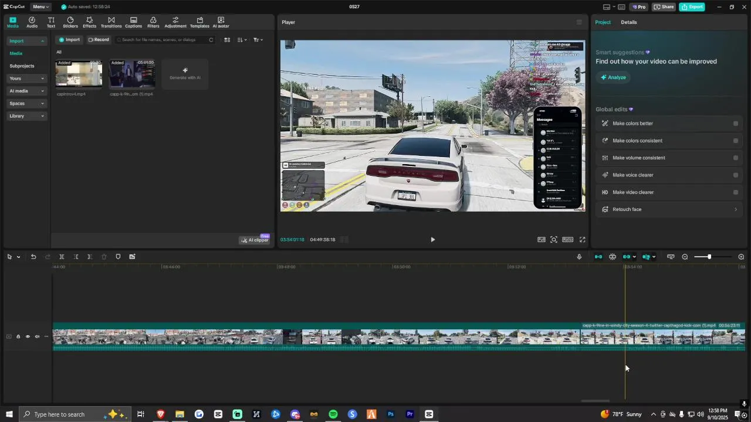Select the Project tab
The height and width of the screenshot is (422, 751).
603,22
